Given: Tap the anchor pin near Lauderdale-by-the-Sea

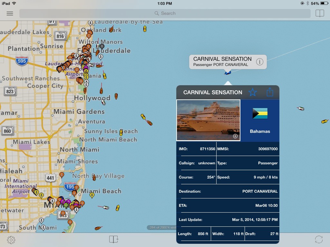Looking at the screenshot, I should (x=90, y=23).
